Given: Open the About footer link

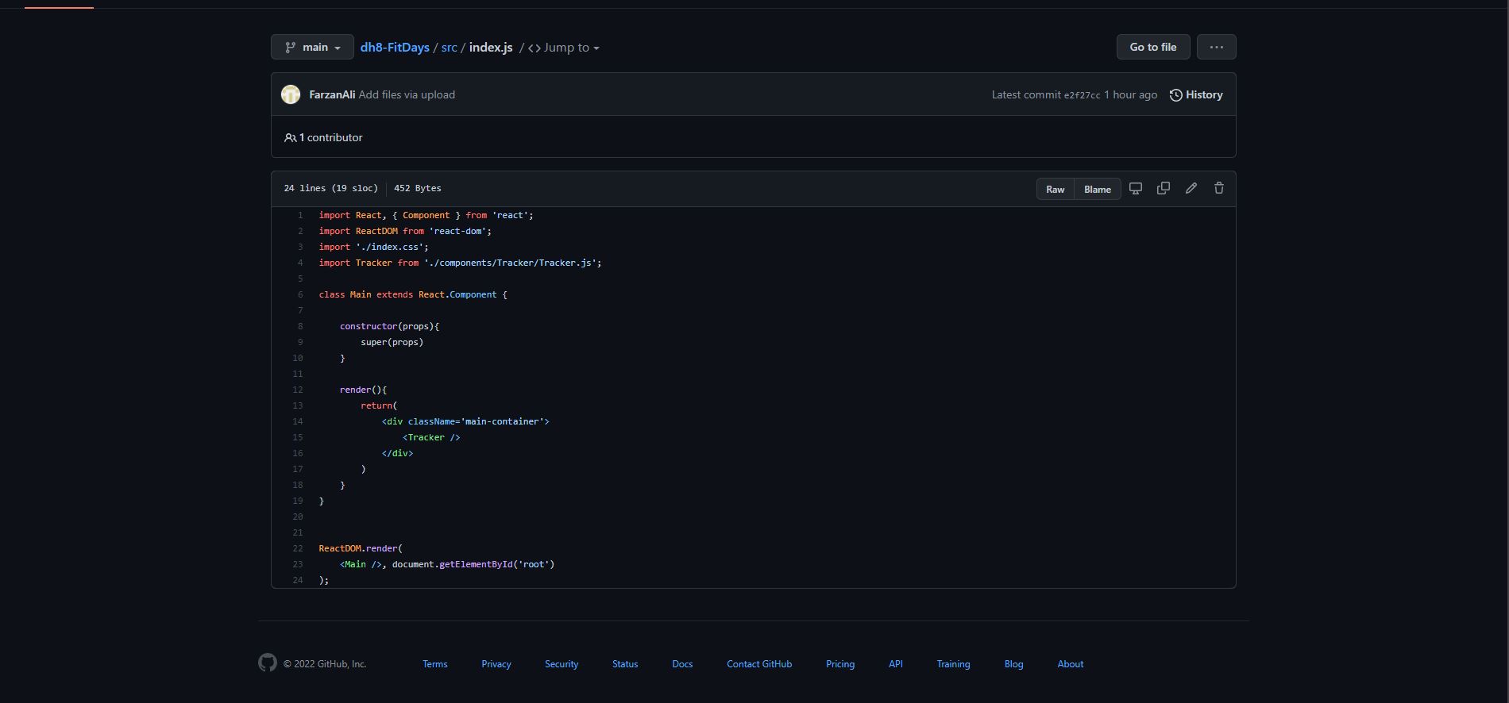Looking at the screenshot, I should point(1071,664).
